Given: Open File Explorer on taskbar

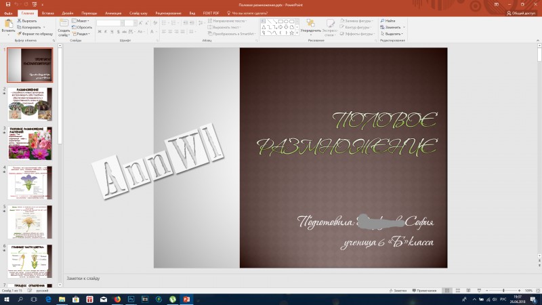Looking at the screenshot, I should tap(62, 299).
